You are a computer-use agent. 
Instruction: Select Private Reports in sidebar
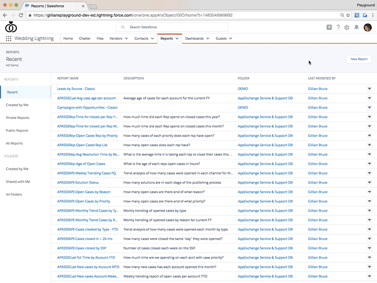(x=18, y=118)
